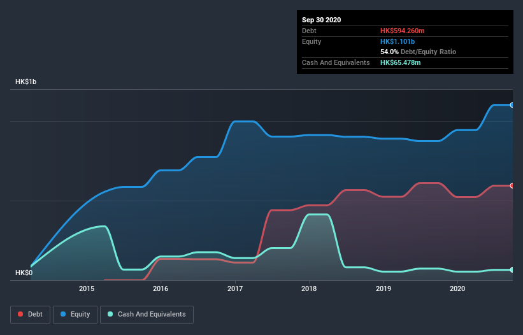The height and width of the screenshot is (335, 523).
Task: Click the HK$1b y-axis label
Action: click(x=25, y=82)
